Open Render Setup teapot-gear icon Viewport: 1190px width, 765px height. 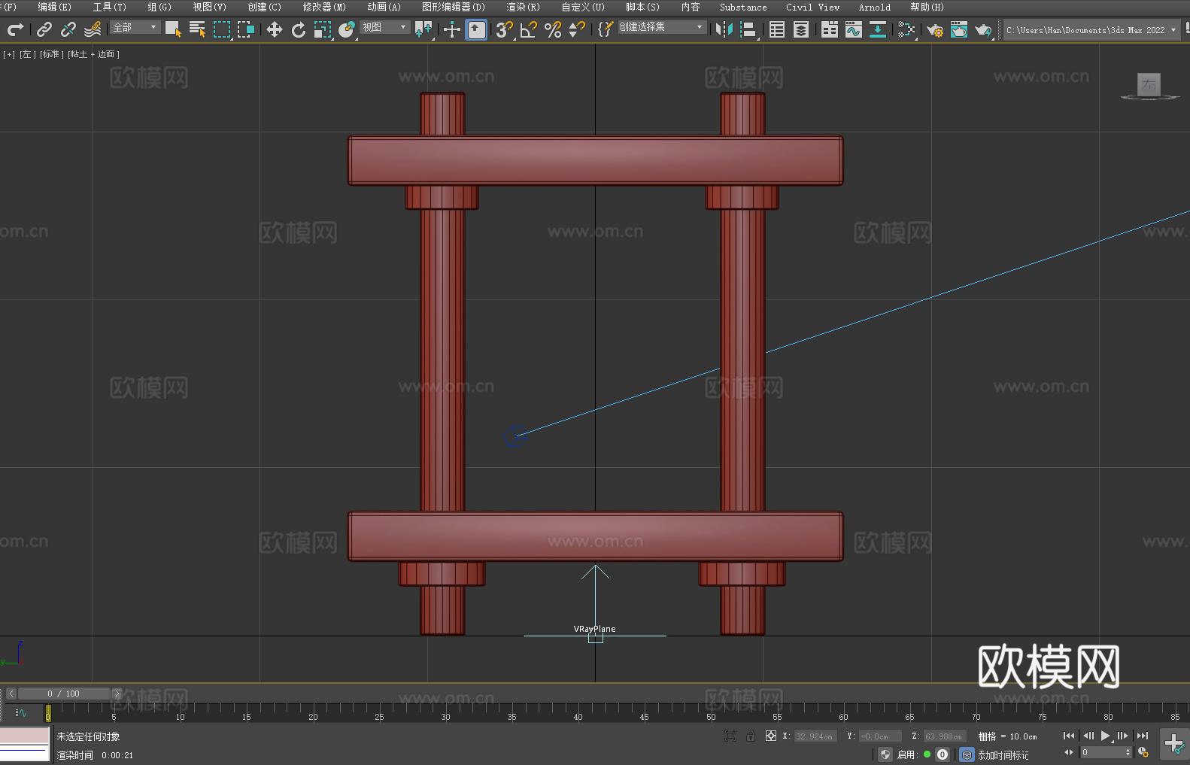click(935, 29)
